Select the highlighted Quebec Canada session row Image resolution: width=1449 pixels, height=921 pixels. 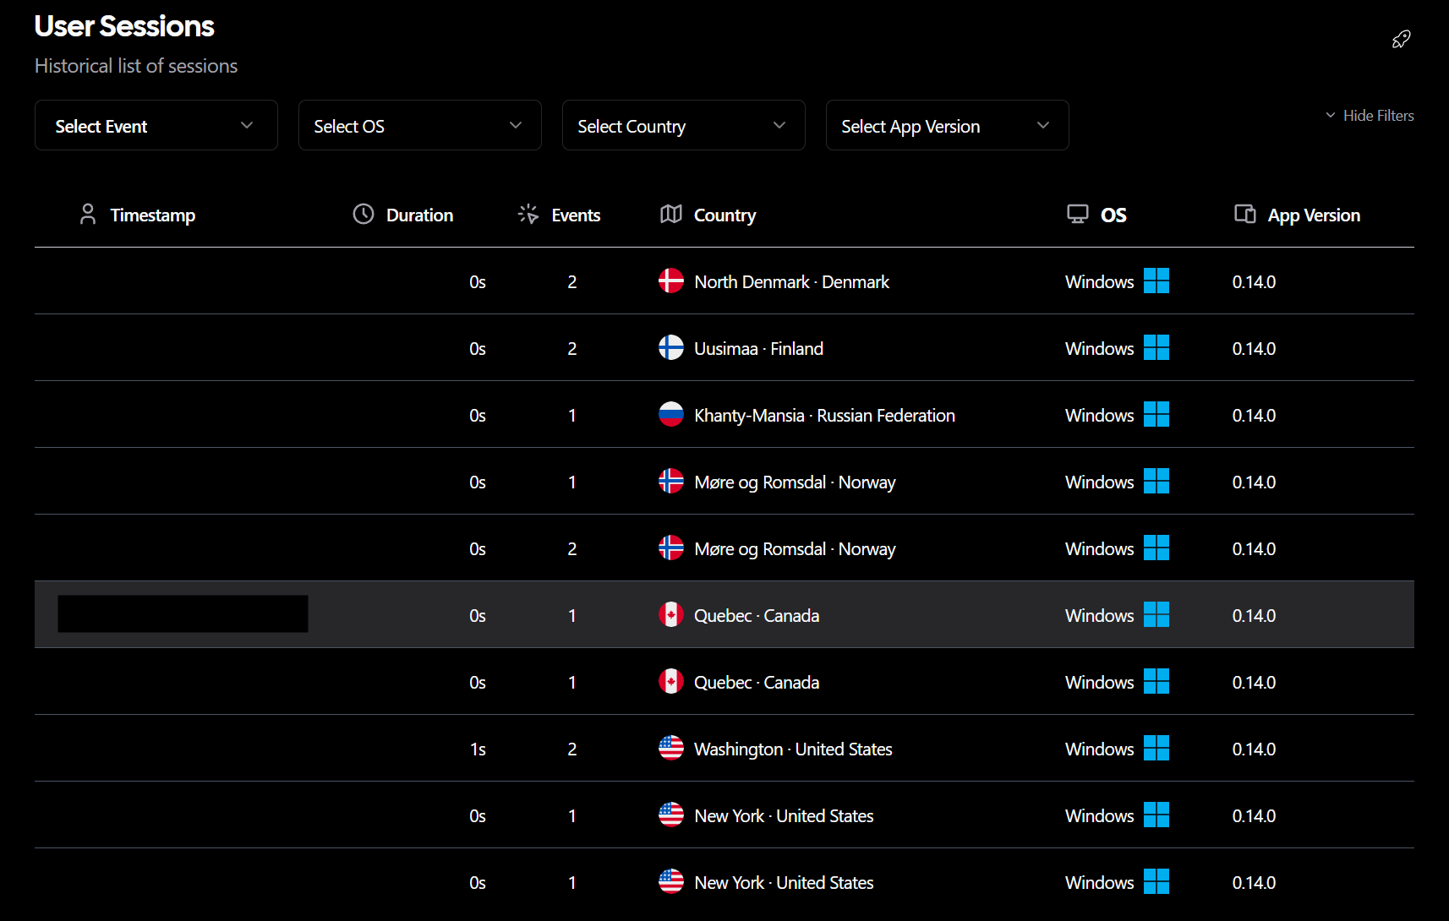pos(724,615)
